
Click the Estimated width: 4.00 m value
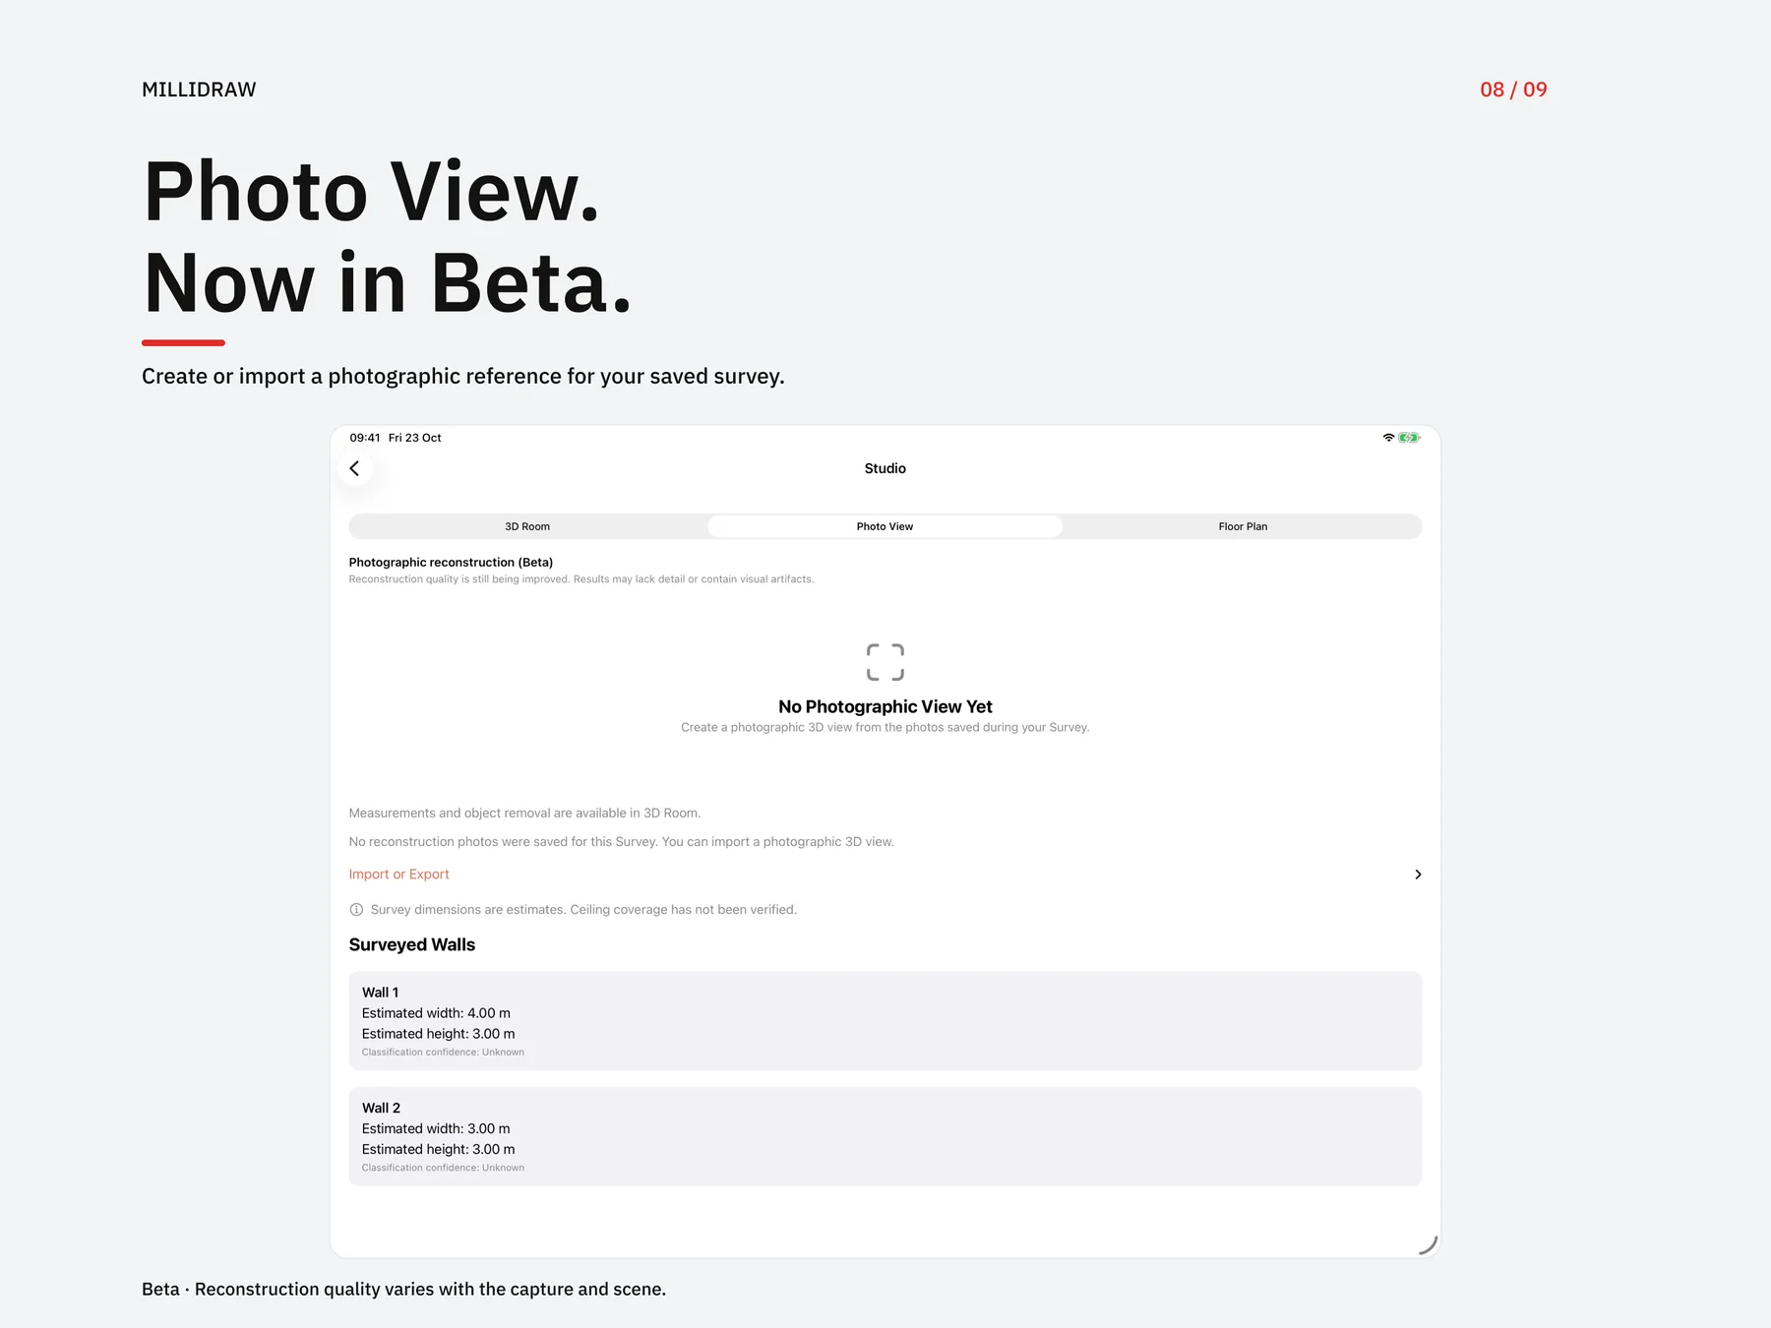point(436,1013)
